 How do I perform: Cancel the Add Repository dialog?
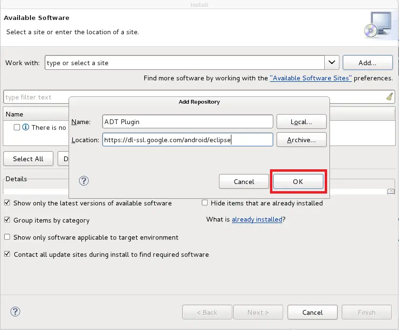click(244, 181)
